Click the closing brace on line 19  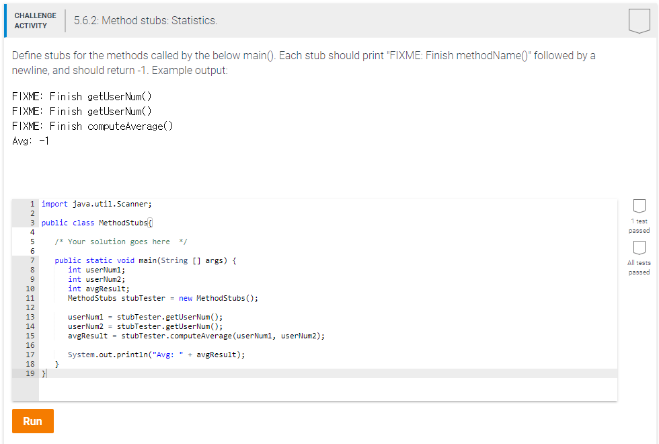click(44, 373)
